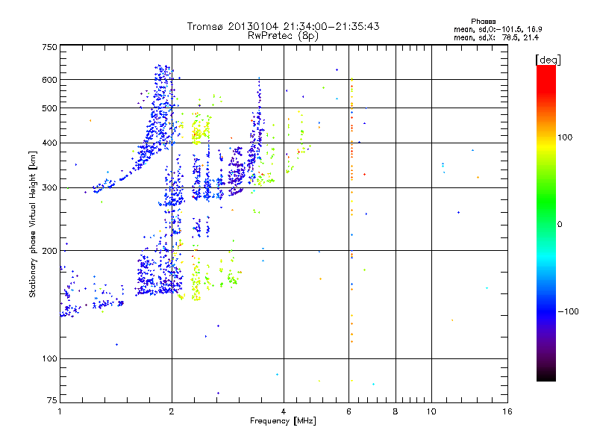This screenshot has width=597, height=448.
Task: Click the x-axis '8' tick label
Action: click(396, 411)
